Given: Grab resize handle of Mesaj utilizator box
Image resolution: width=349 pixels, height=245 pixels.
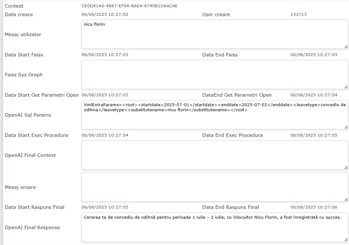Looking at the screenshot, I should pos(346,47).
